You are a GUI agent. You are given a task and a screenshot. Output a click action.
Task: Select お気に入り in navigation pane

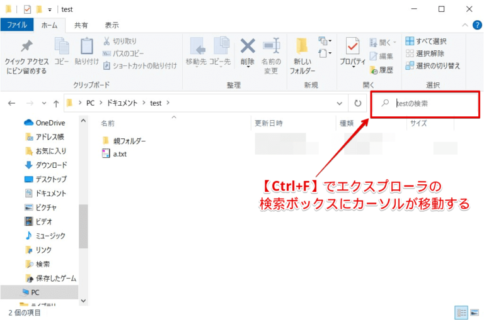(45, 151)
